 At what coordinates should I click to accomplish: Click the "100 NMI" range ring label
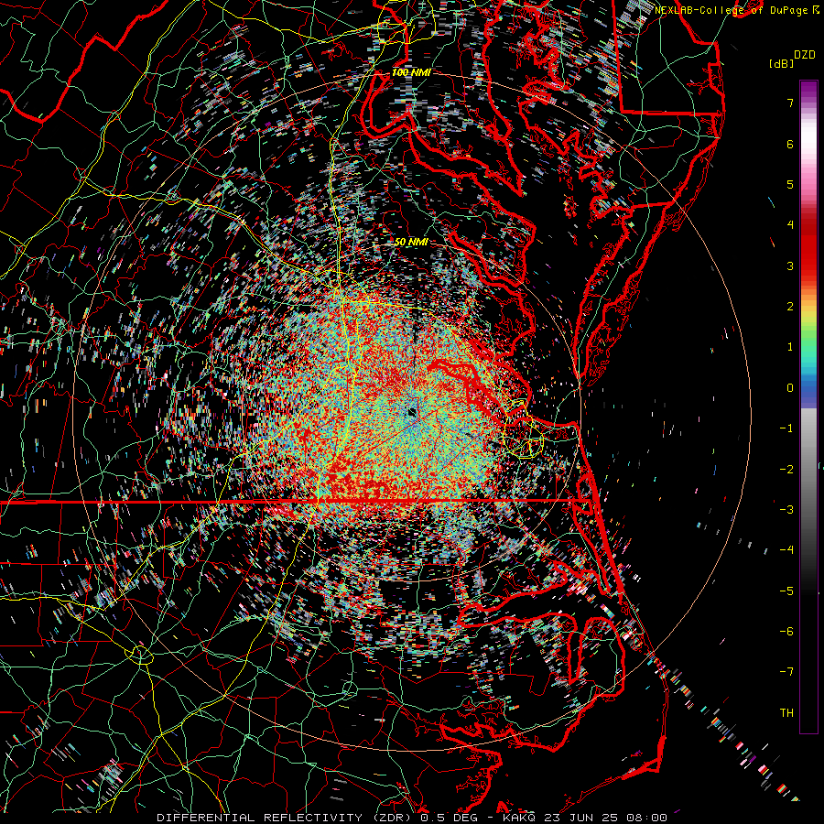click(x=411, y=72)
